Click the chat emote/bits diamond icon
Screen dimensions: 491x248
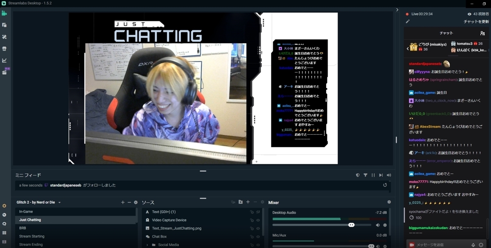(x=473, y=245)
